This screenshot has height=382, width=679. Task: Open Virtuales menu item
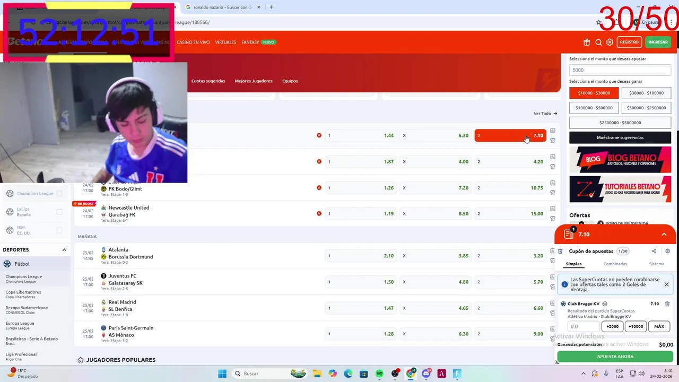pyautogui.click(x=225, y=42)
